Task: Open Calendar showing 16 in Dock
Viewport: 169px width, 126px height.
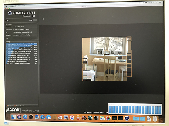Action: click(60, 118)
